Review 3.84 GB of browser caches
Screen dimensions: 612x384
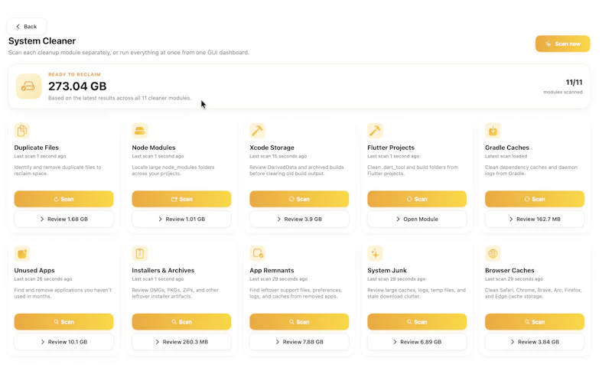point(535,342)
